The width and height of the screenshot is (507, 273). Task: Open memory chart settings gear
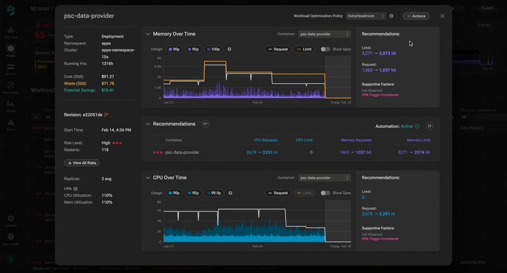pyautogui.click(x=229, y=49)
